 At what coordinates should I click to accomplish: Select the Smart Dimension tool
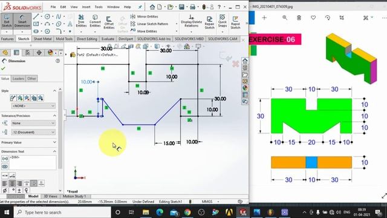22,21
